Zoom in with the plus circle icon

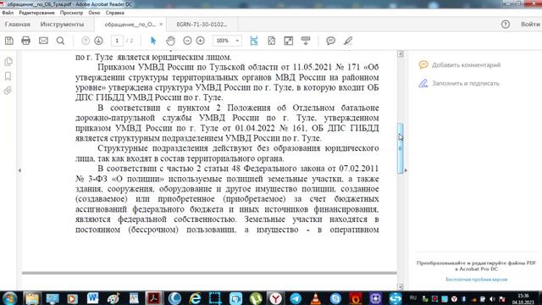click(x=200, y=41)
